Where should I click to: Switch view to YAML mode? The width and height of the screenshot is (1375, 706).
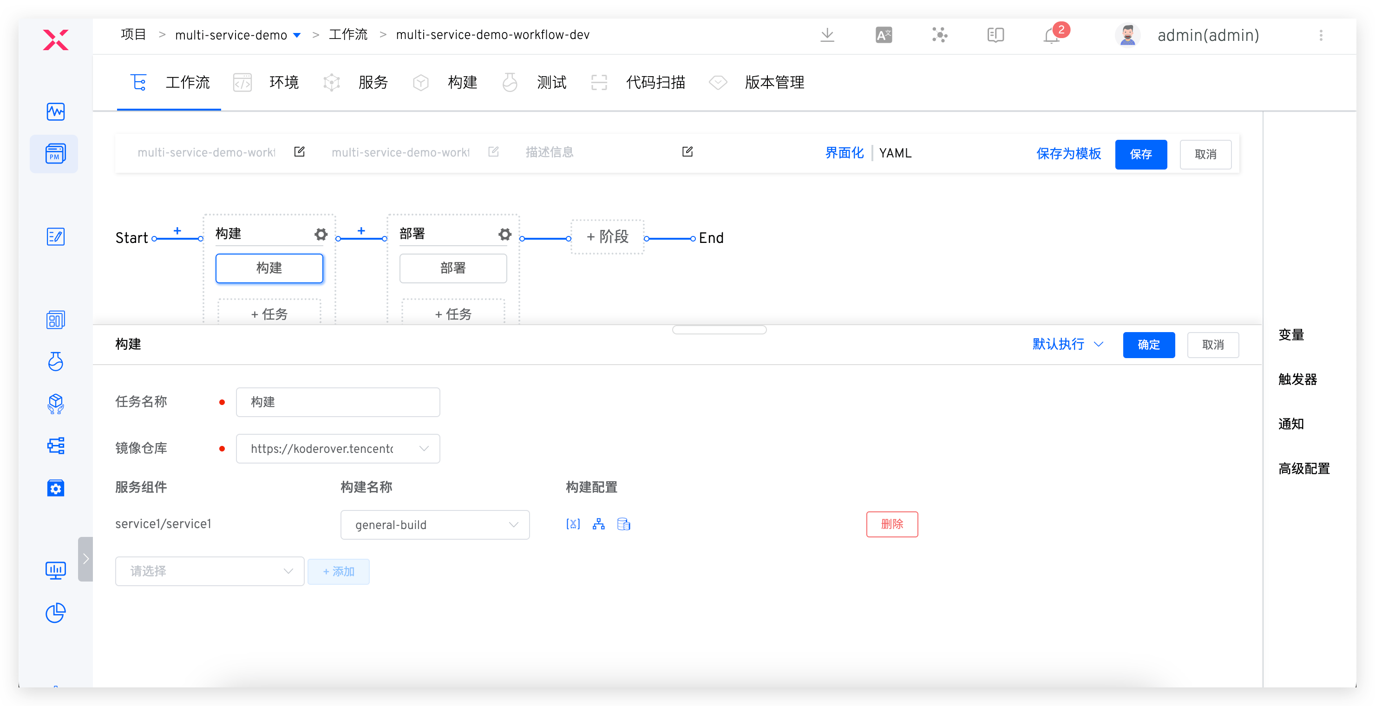pyautogui.click(x=895, y=153)
